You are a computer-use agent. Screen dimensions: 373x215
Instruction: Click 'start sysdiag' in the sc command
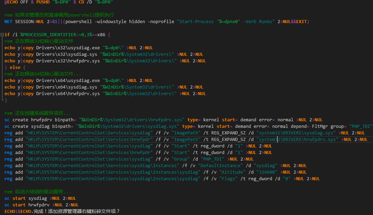(30, 198)
